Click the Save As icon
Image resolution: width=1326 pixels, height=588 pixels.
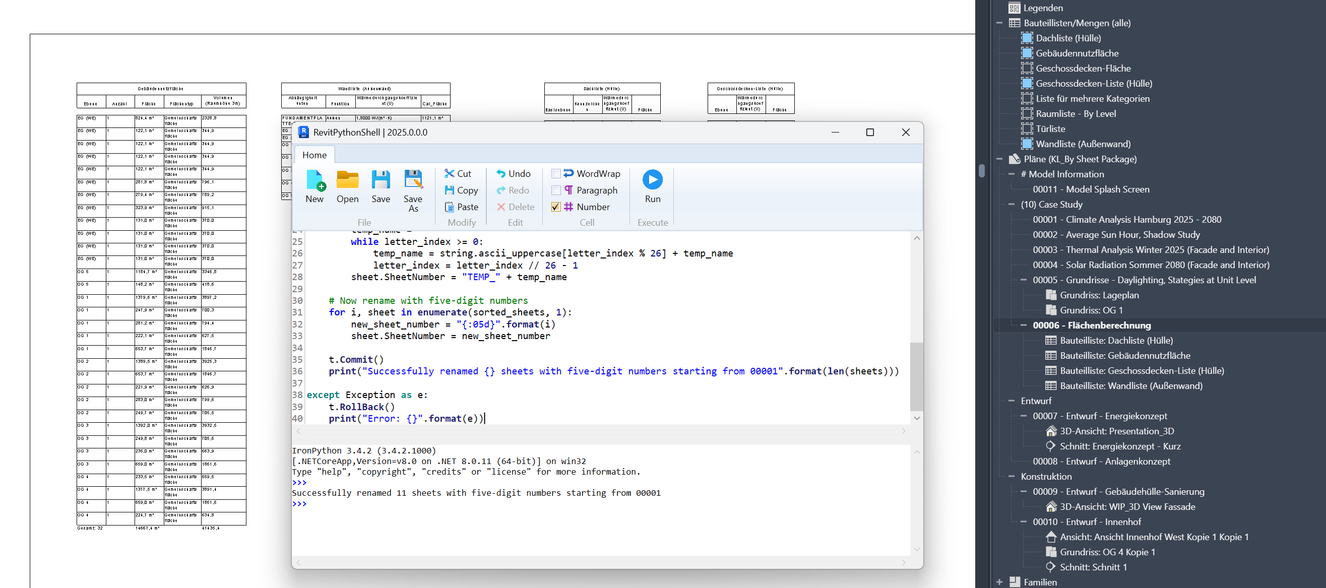(x=413, y=180)
